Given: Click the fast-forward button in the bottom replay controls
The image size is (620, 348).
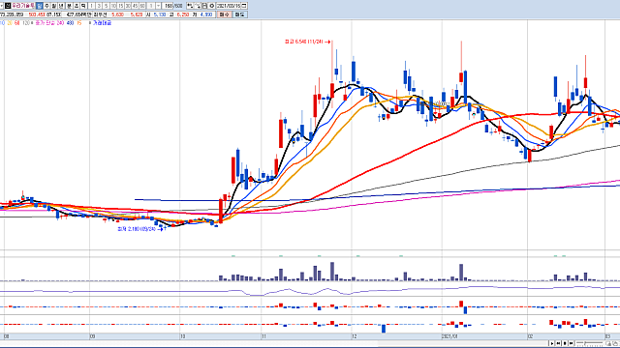Looking at the screenshot, I should (571, 344).
